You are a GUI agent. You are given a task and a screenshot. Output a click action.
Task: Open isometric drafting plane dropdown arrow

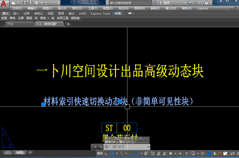tap(126, 154)
